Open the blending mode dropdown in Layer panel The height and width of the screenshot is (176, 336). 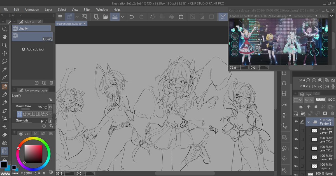pyautogui.click(x=309, y=100)
